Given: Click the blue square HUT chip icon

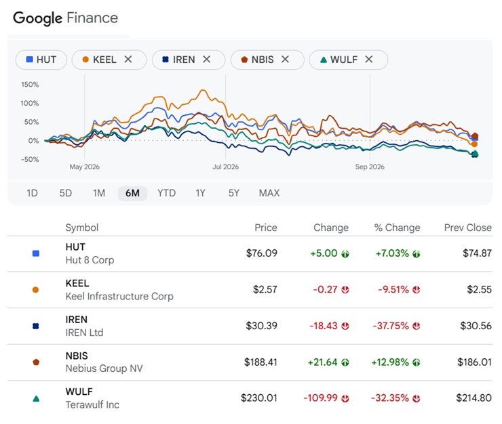Looking at the screenshot, I should coord(29,60).
